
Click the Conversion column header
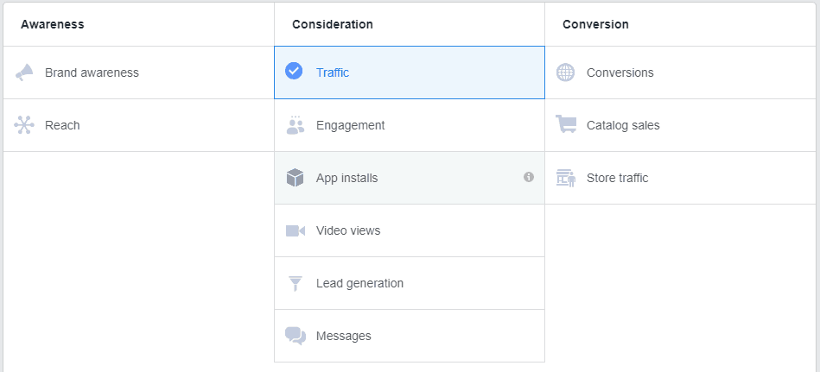(595, 24)
